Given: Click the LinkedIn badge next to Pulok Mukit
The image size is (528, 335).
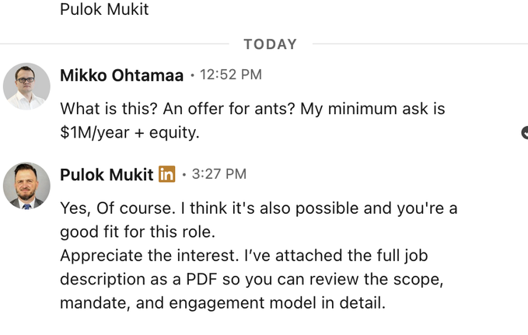Looking at the screenshot, I should pos(166,174).
